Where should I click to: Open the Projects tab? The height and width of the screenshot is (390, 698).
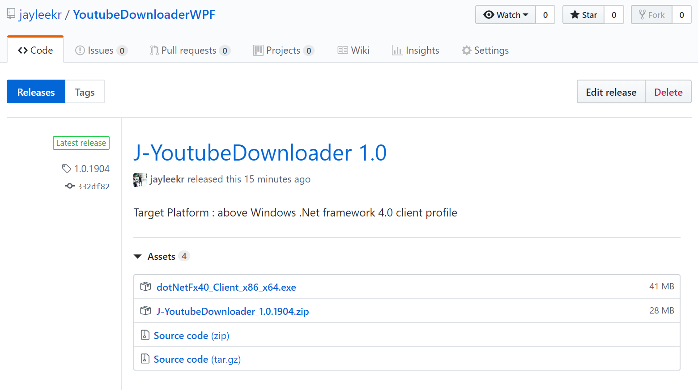(x=284, y=50)
